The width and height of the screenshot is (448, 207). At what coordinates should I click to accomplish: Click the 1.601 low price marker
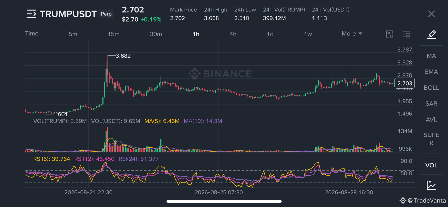pos(60,114)
